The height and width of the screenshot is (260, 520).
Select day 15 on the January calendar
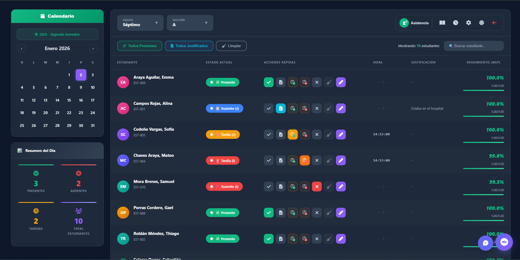(69, 100)
